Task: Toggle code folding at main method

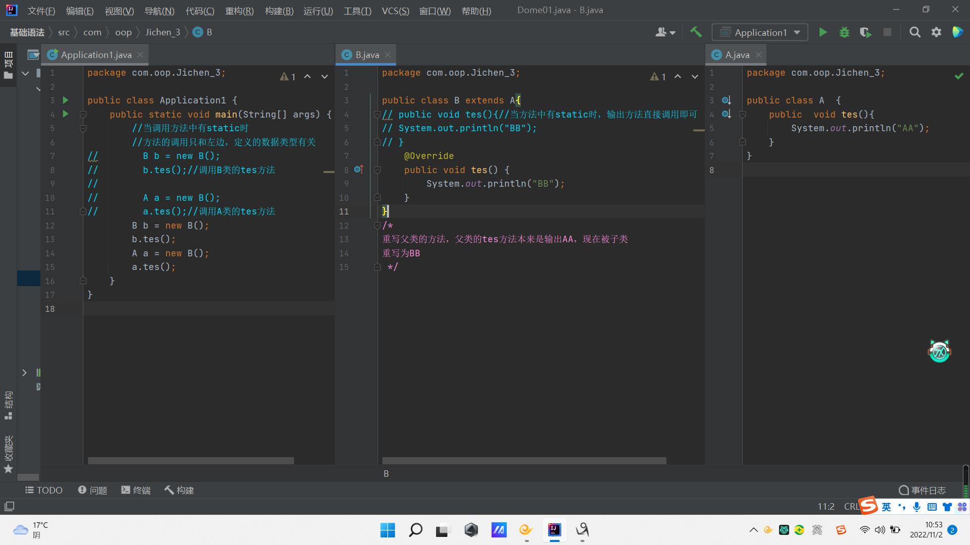Action: pos(83,115)
